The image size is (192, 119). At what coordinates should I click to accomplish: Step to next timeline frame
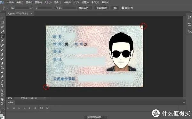click(25, 108)
